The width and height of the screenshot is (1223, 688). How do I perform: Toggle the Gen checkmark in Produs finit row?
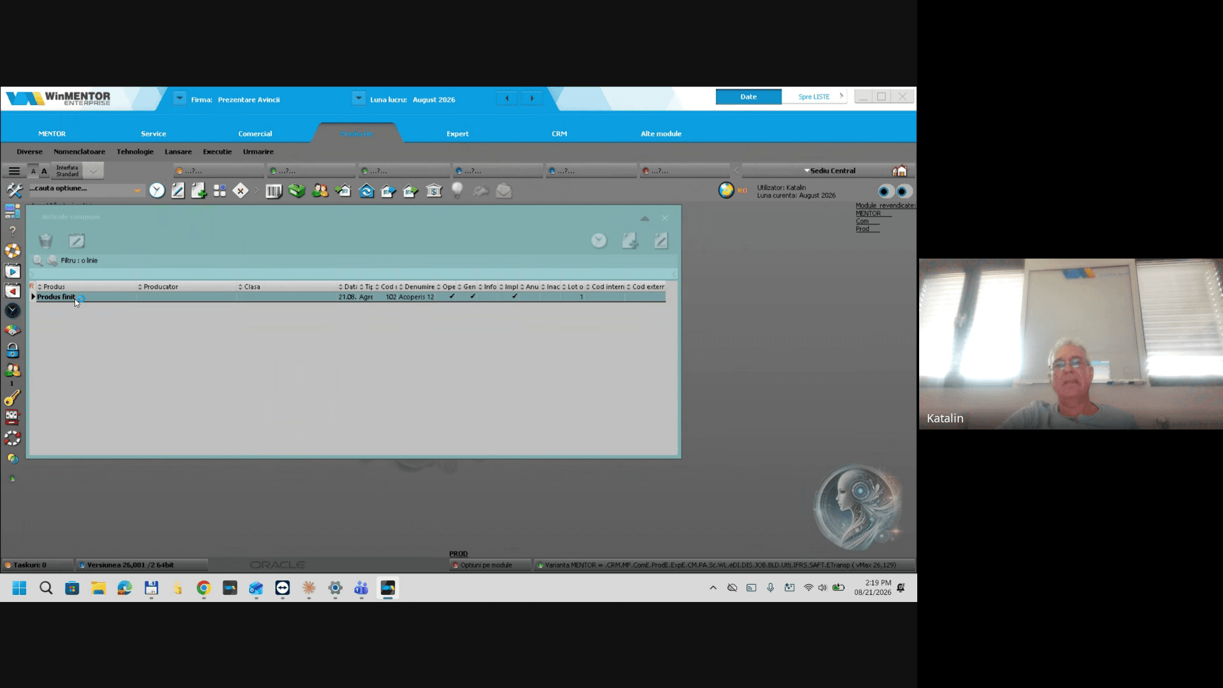coord(473,296)
